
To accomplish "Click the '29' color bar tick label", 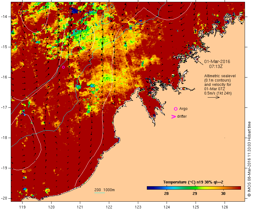I will pos(195,193).
